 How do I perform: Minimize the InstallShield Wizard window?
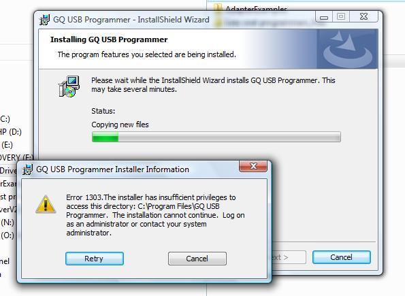point(324,17)
